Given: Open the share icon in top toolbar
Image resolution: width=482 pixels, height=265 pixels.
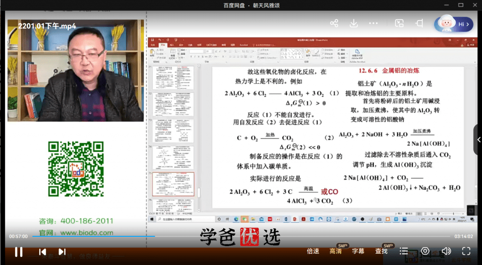Looking at the screenshot, I should click(334, 23).
